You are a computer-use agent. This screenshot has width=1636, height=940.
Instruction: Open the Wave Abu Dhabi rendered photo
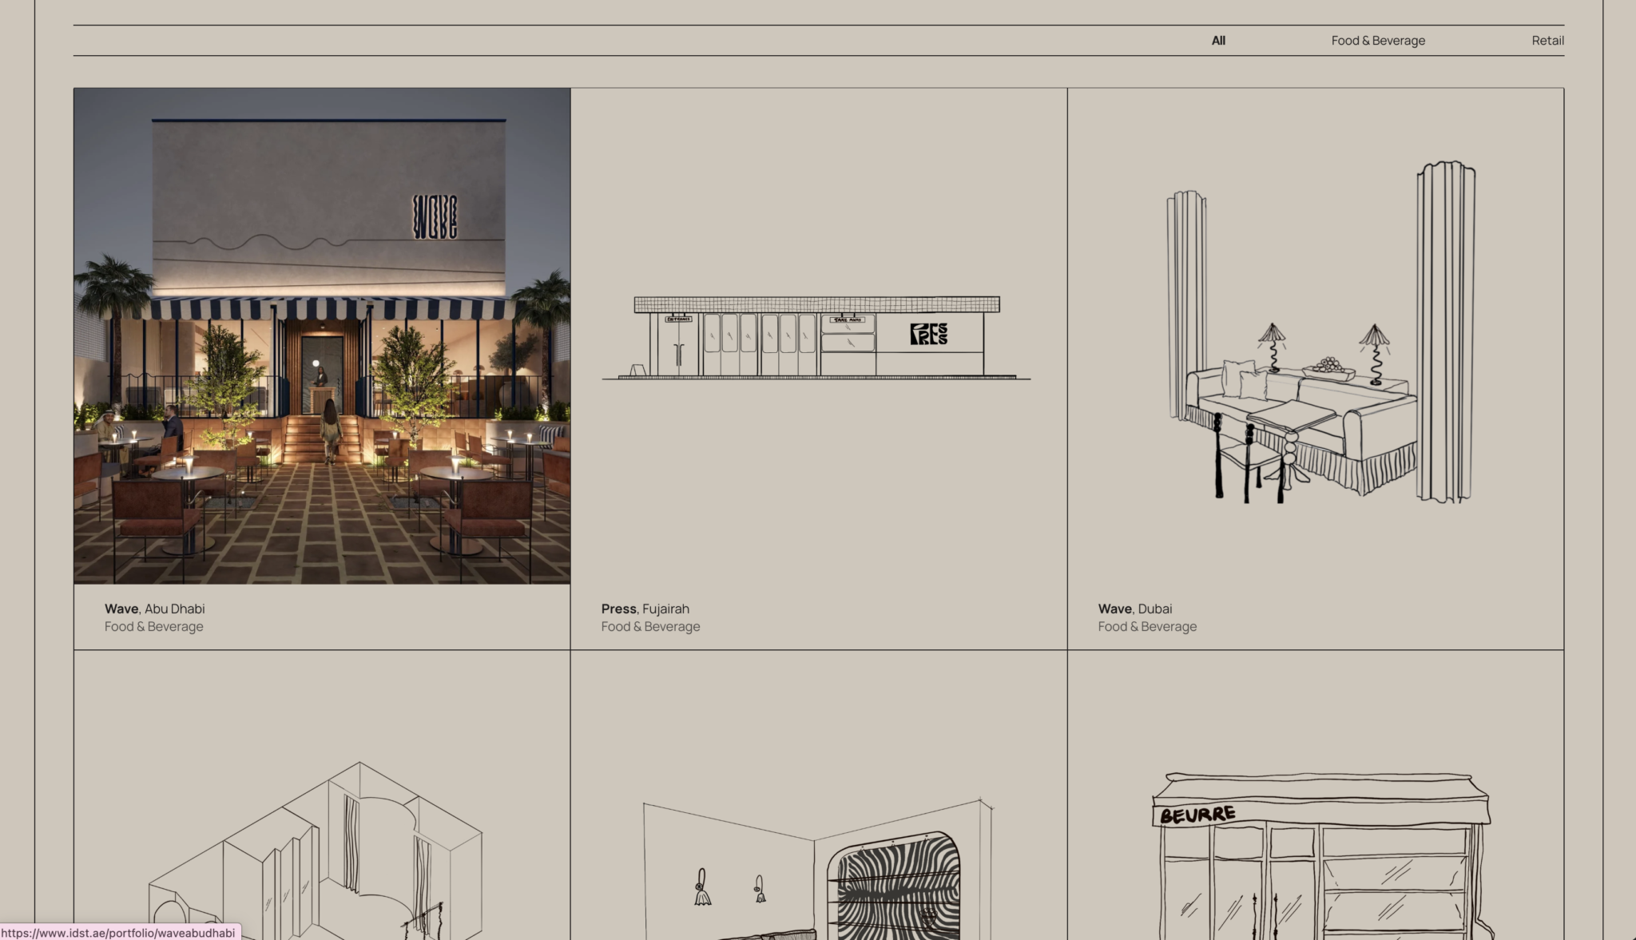322,336
